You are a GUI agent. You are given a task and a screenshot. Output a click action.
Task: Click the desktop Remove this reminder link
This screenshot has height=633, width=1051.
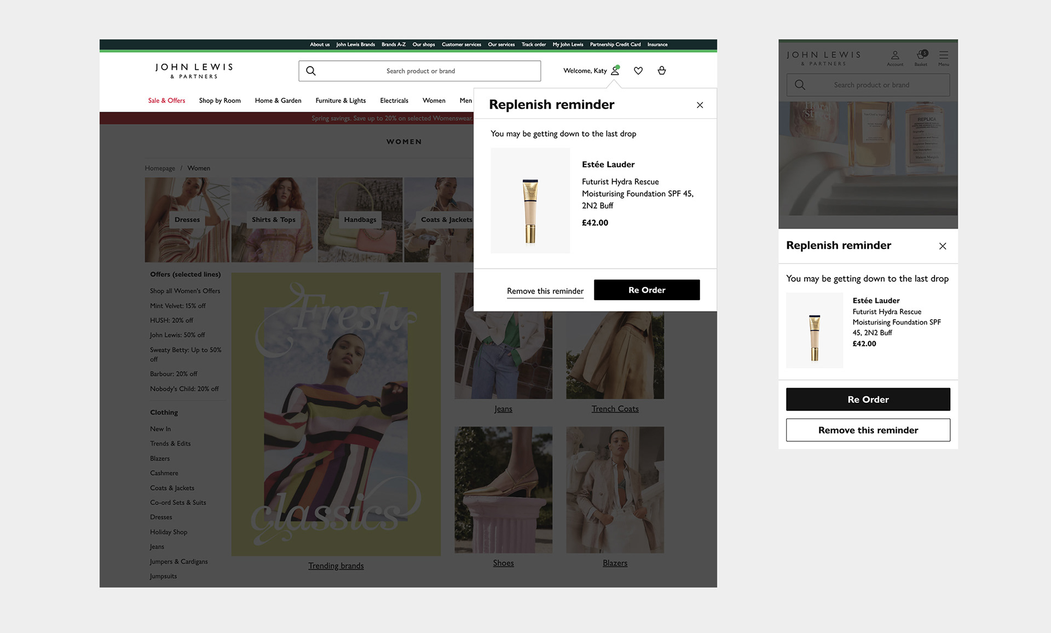(x=545, y=291)
